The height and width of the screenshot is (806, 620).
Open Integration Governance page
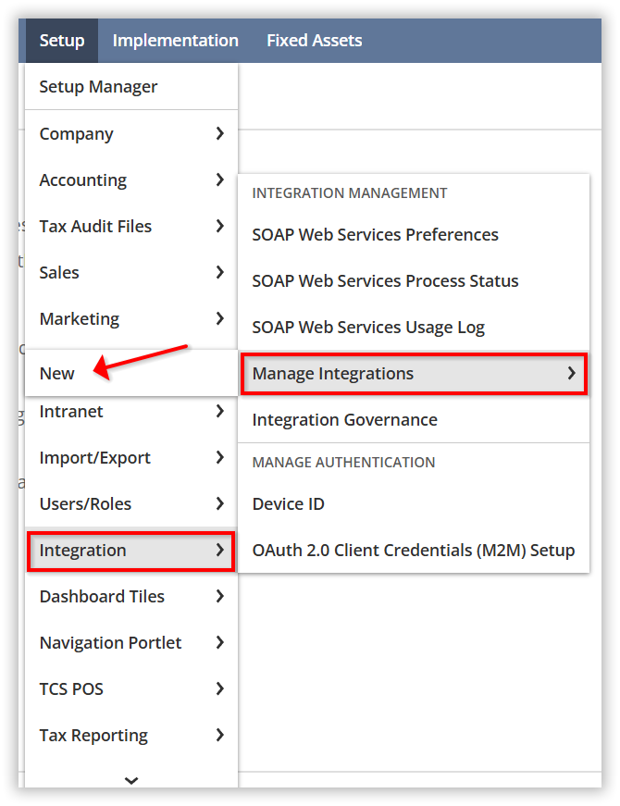pos(414,419)
